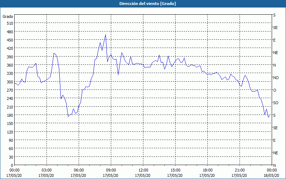This screenshot has height=179, width=286.
Task: Click the 150 degree axis label
Action: [x=10, y=124]
